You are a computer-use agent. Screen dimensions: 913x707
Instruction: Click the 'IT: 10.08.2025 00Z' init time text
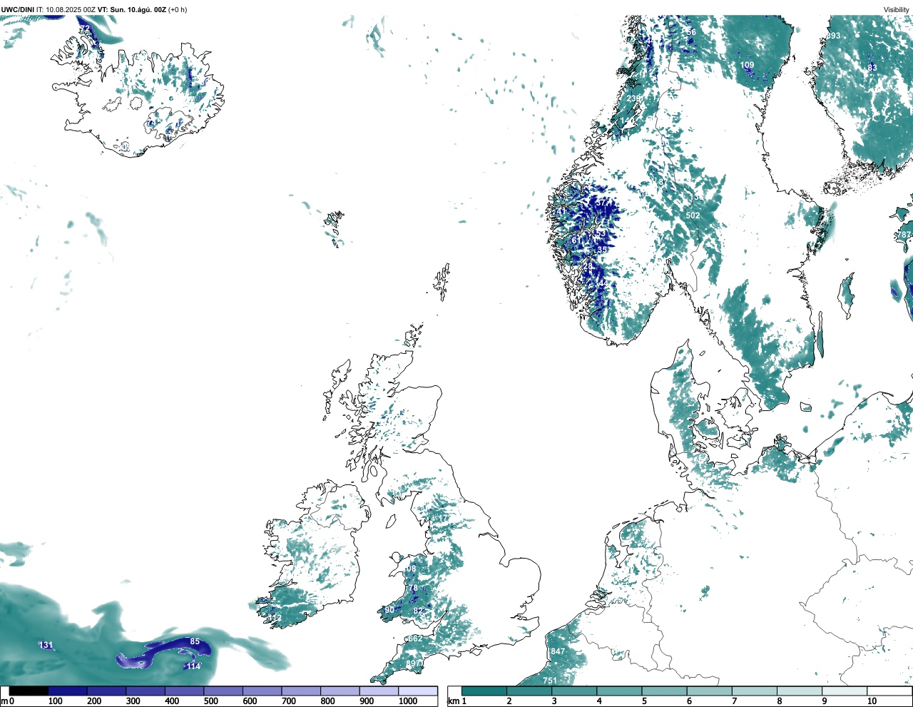[66, 9]
